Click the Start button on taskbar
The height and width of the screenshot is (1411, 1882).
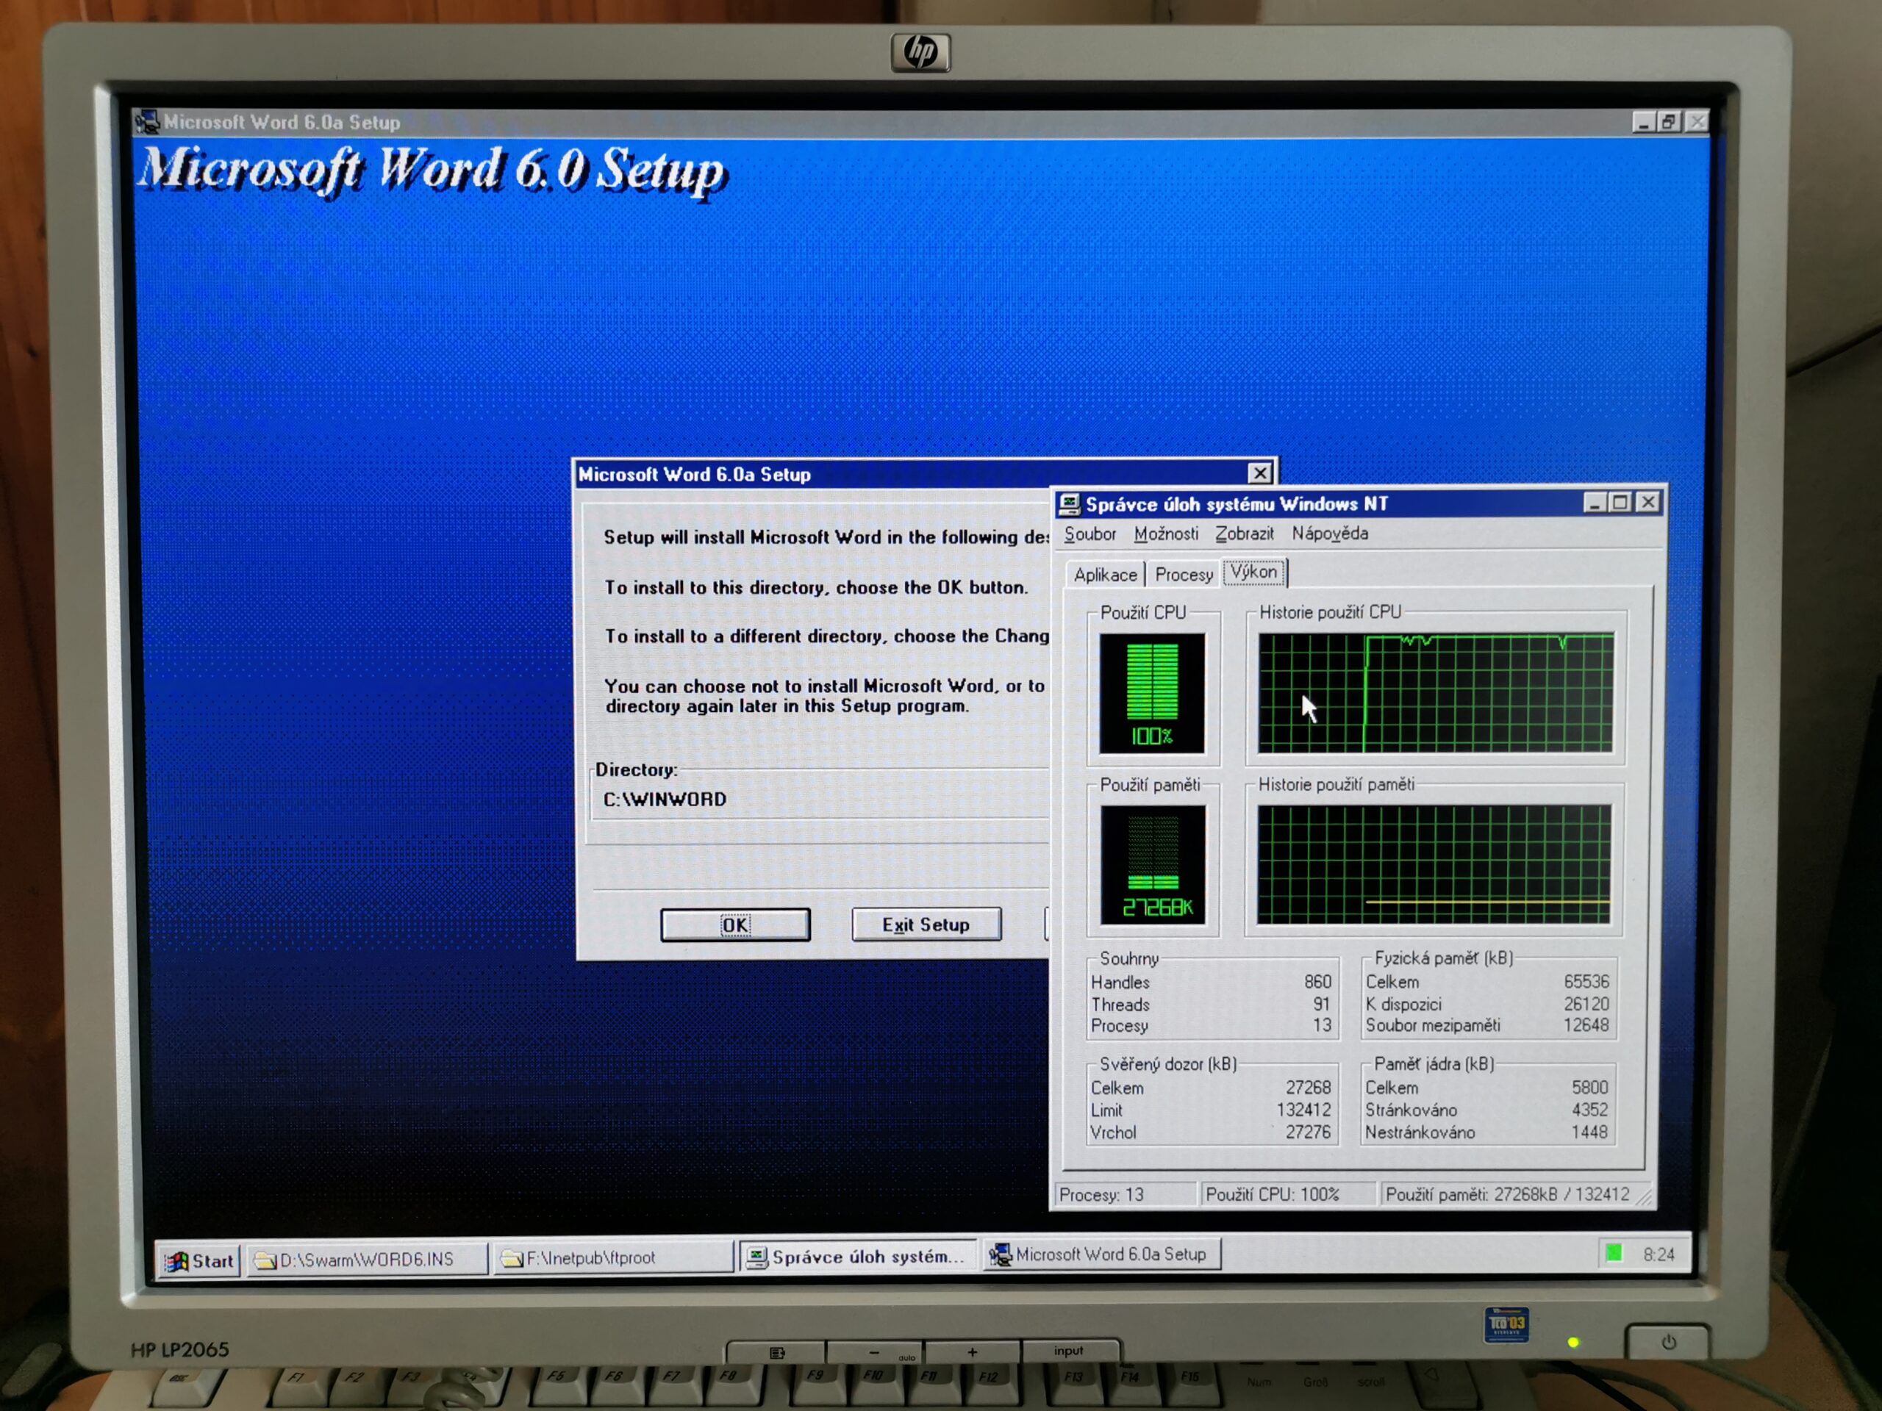coord(200,1260)
